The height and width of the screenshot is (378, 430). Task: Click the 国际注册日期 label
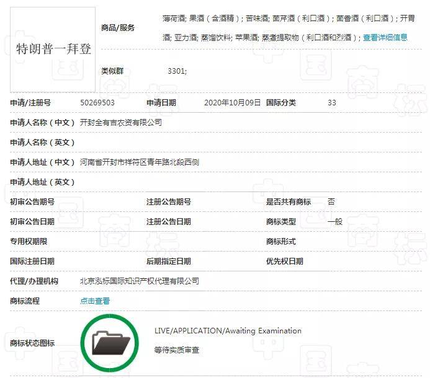[x=32, y=261]
